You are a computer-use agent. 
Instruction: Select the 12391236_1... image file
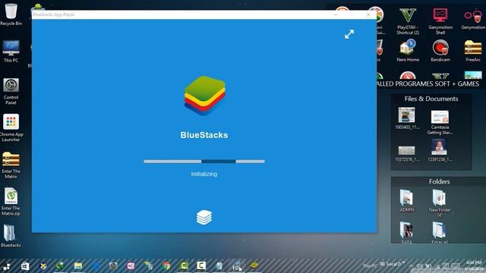[x=440, y=151]
